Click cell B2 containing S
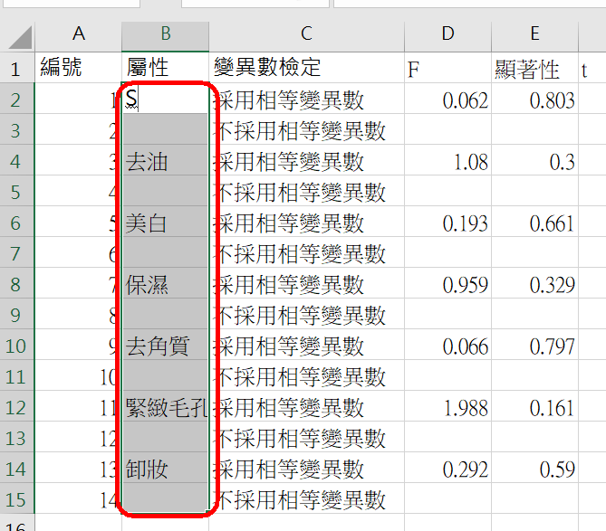606x531 pixels. point(166,100)
